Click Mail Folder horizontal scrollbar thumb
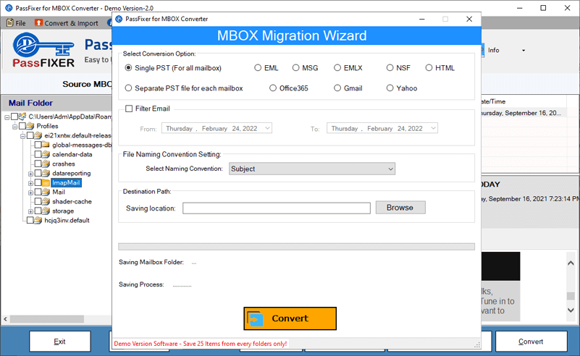580x356 pixels. [47, 318]
